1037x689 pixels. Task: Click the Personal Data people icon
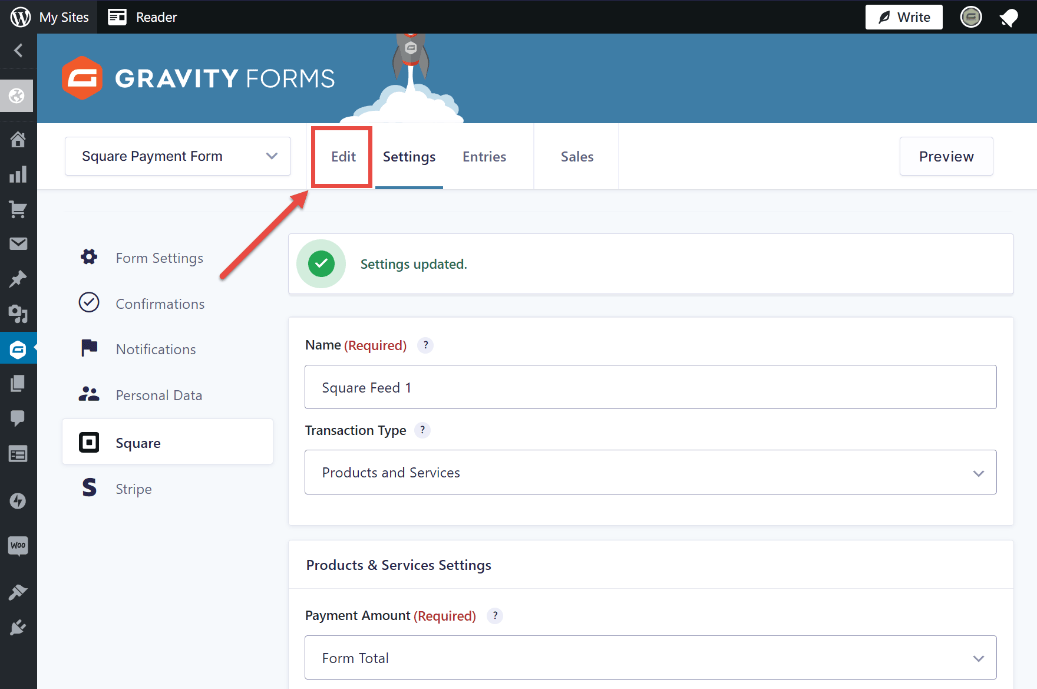(x=89, y=394)
